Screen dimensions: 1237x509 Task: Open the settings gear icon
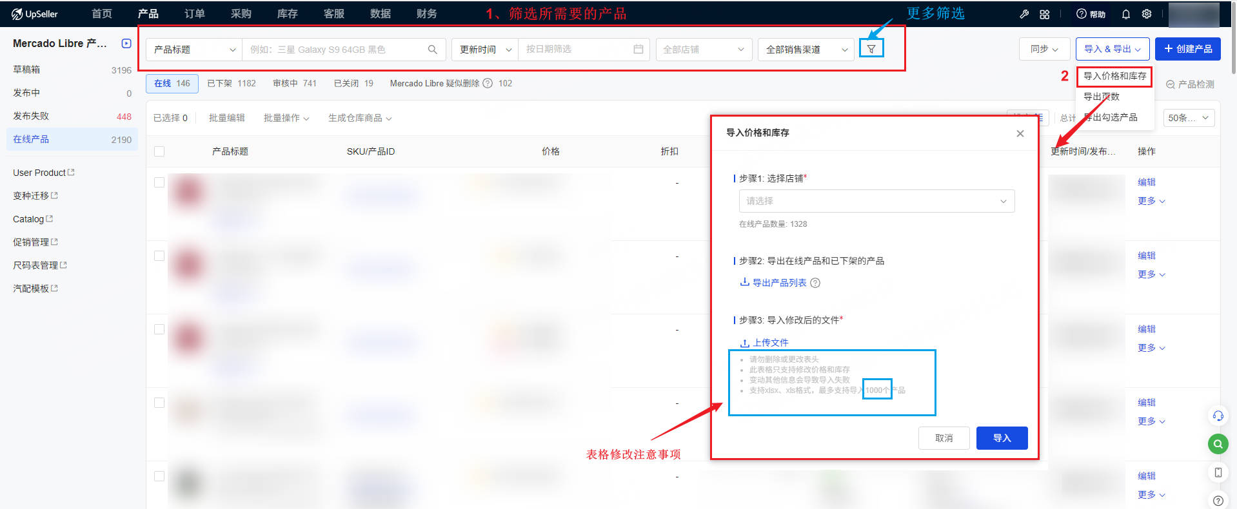(1147, 14)
